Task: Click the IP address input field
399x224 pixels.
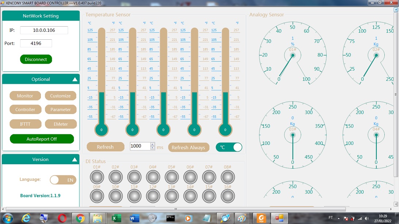Action: tap(44, 30)
